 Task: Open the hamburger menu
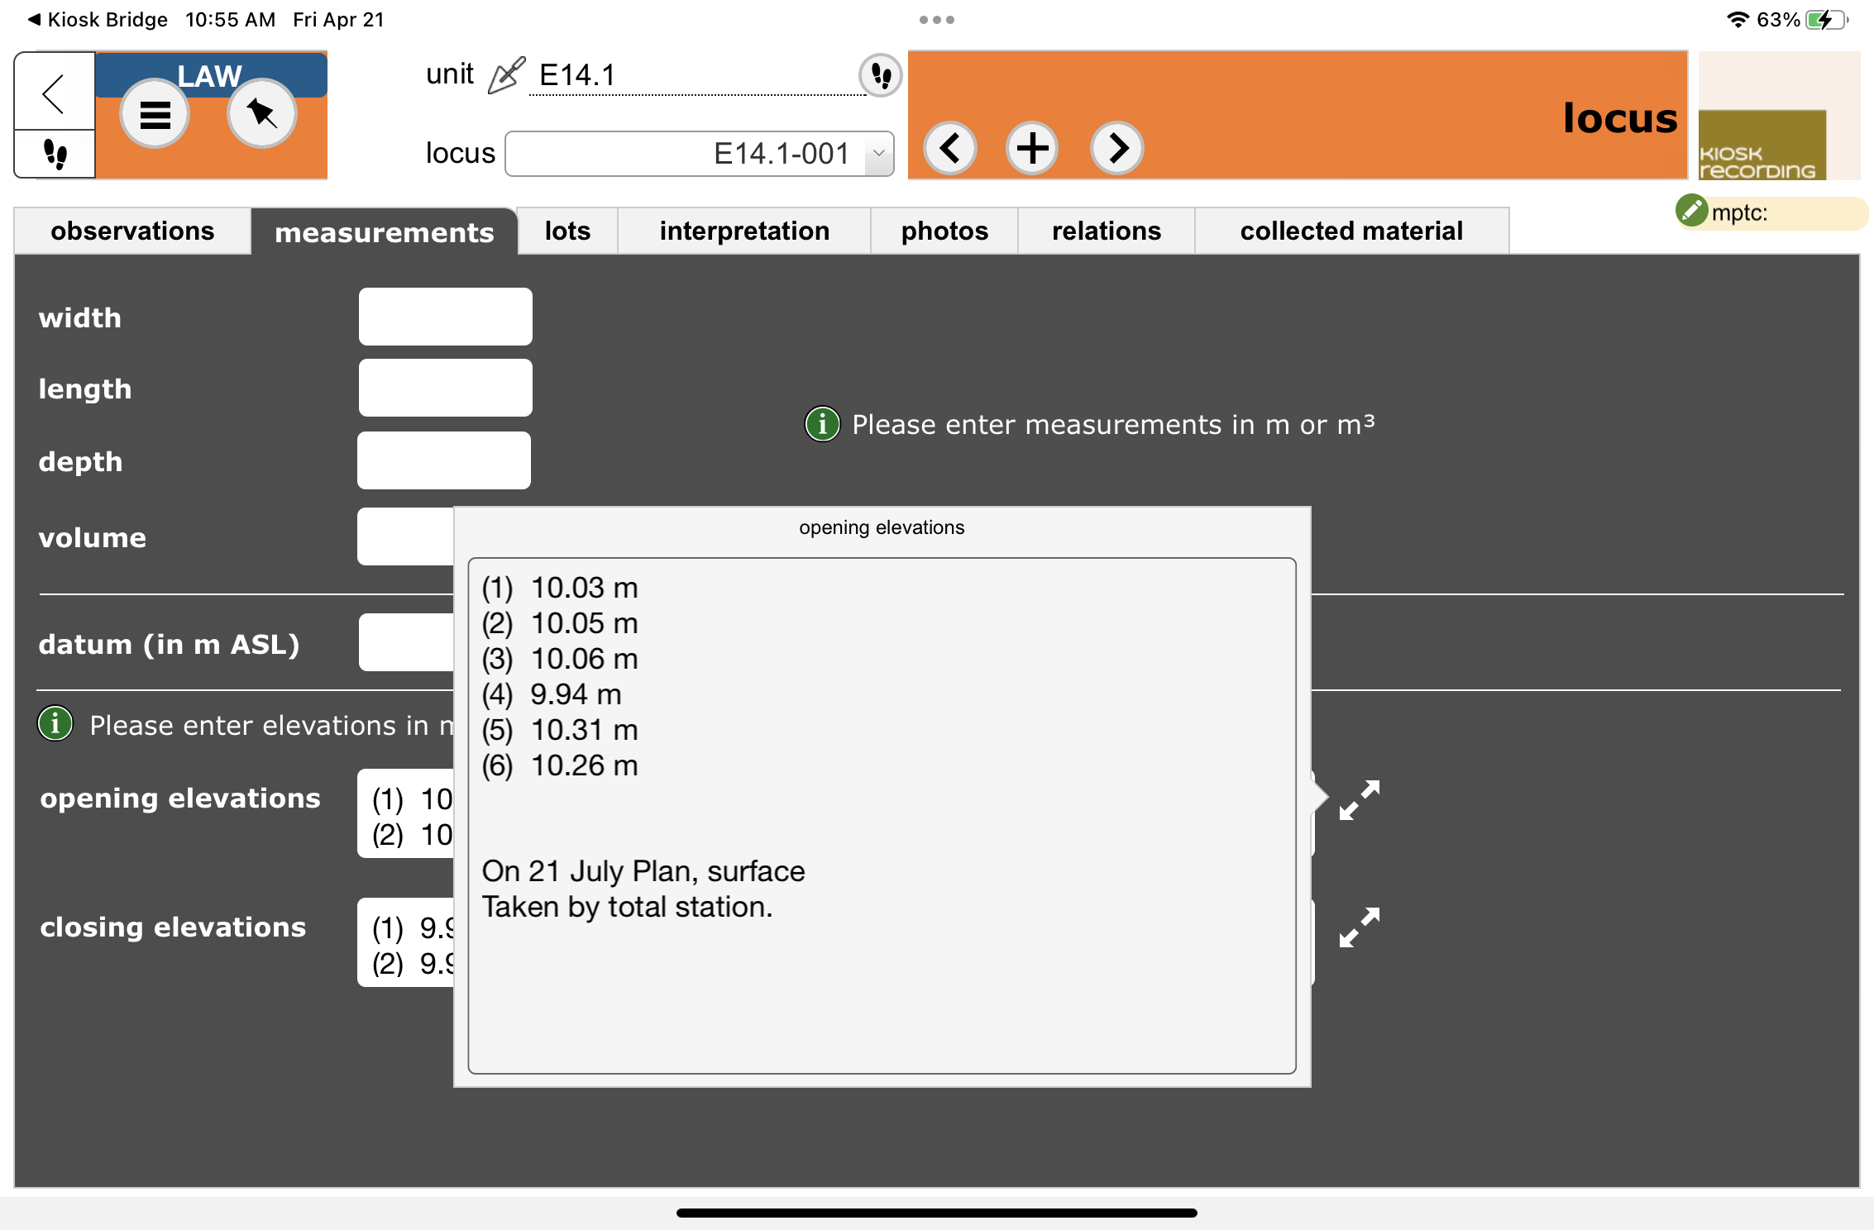pos(155,114)
